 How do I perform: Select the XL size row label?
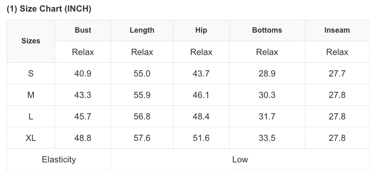[x=31, y=138]
